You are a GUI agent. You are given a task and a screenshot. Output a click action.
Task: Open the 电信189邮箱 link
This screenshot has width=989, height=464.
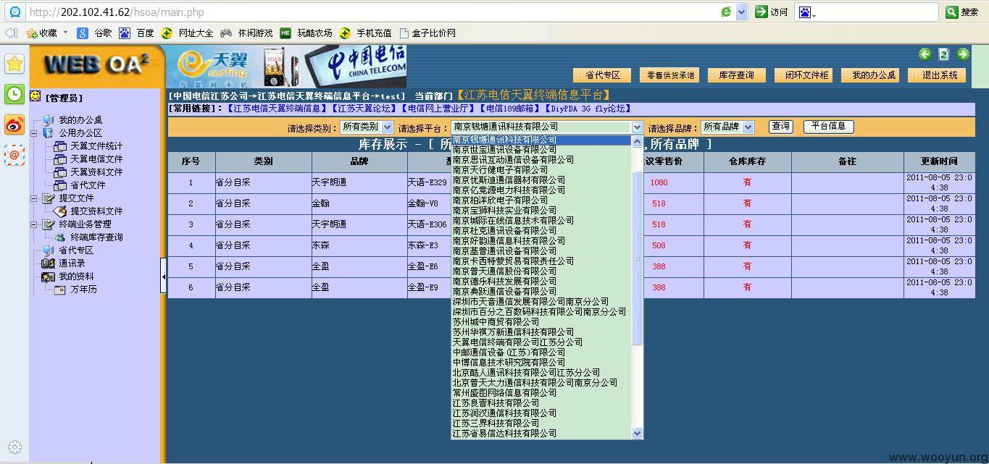pos(510,109)
